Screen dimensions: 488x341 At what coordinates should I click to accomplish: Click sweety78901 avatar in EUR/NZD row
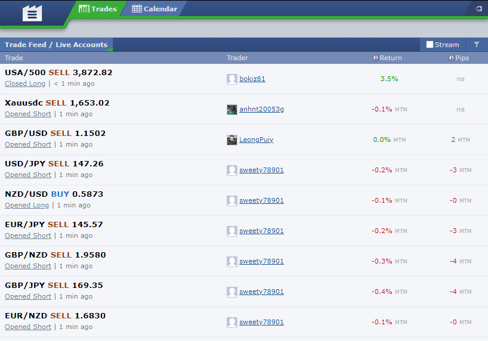coord(232,323)
